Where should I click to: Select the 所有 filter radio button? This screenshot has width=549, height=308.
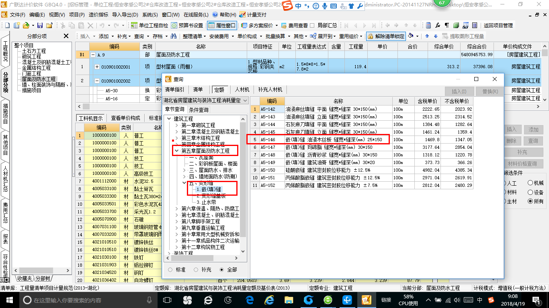(530, 201)
